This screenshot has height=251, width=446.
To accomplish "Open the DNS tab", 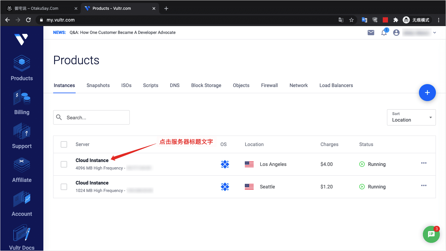I will [175, 85].
